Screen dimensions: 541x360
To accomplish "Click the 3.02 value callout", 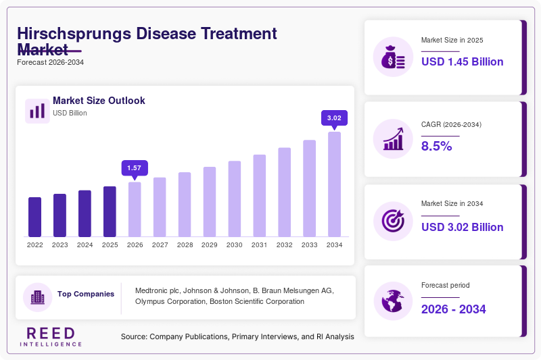I will 334,118.
